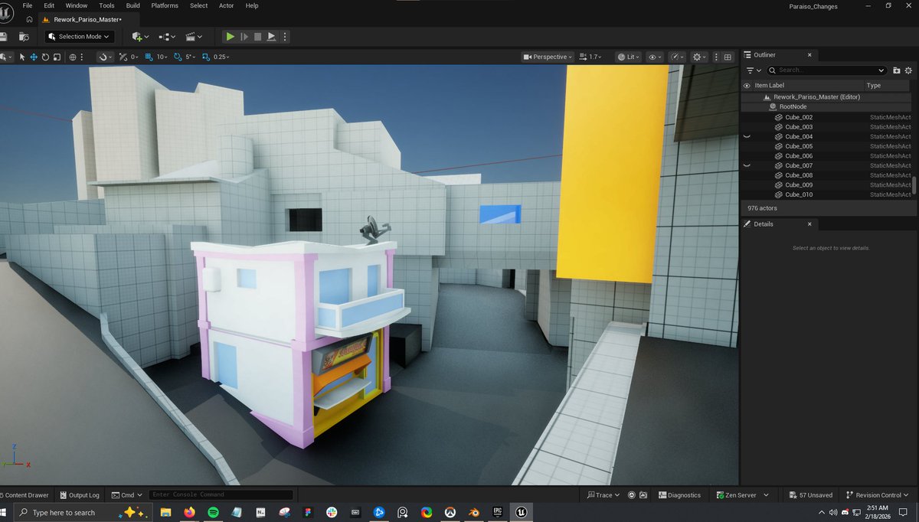Image resolution: width=919 pixels, height=522 pixels.
Task: Click the Enter Console Command field
Action: click(x=221, y=495)
